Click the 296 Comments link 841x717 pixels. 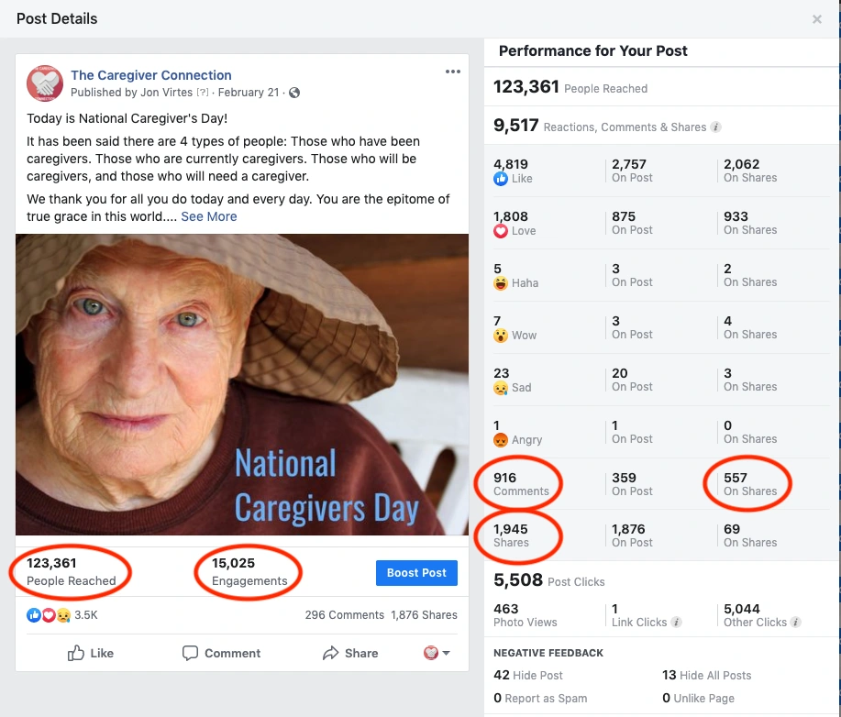[x=344, y=615]
